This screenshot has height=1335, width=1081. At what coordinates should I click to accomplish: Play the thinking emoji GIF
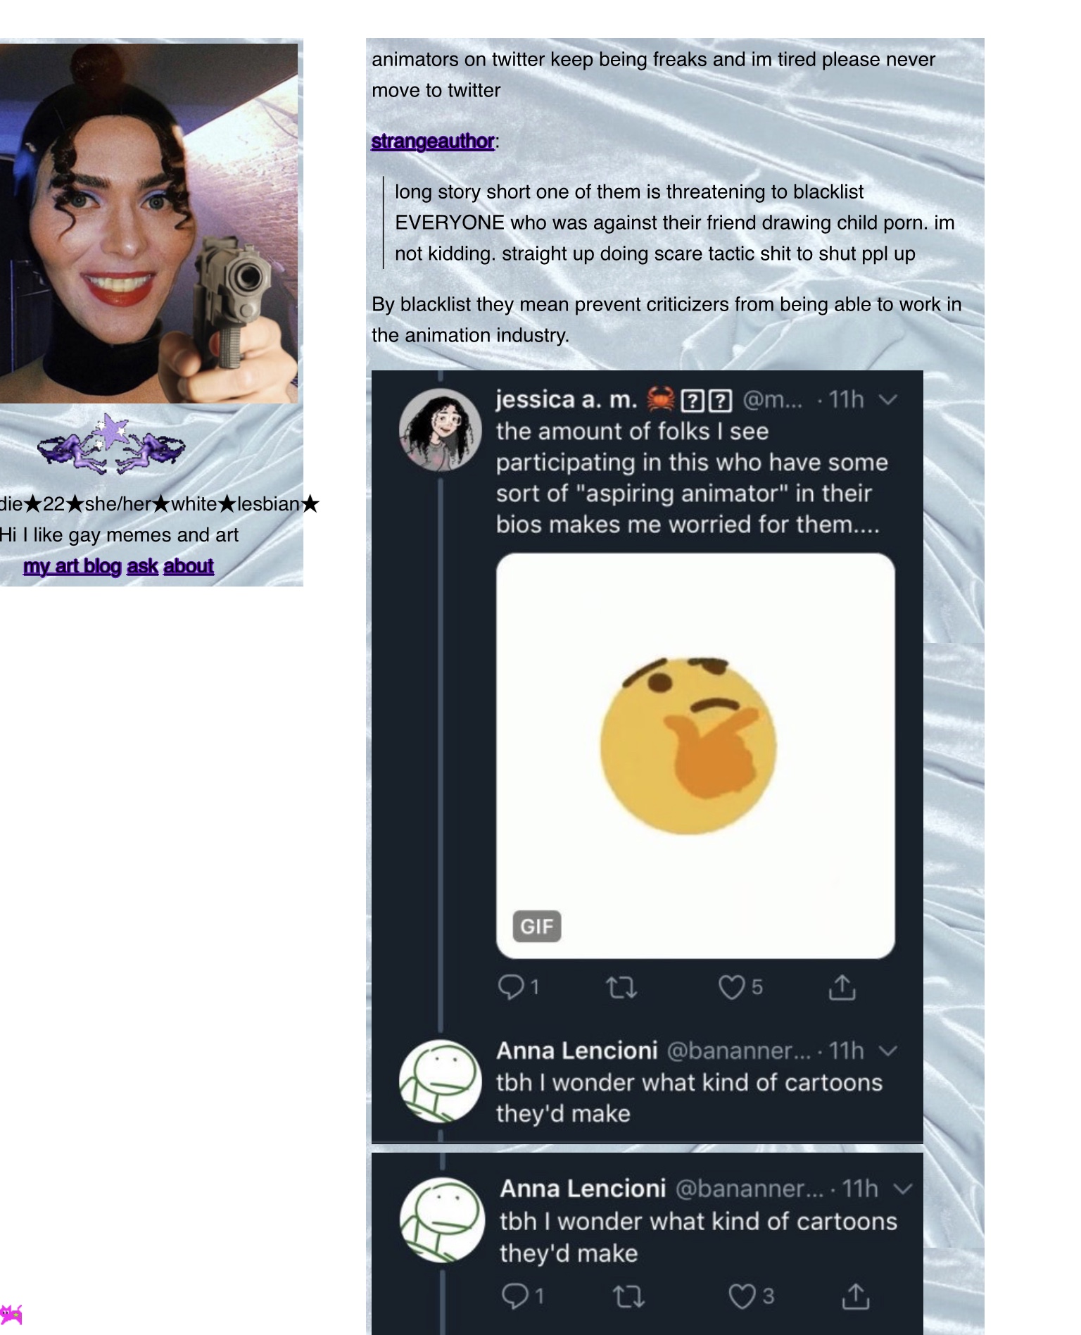[695, 756]
